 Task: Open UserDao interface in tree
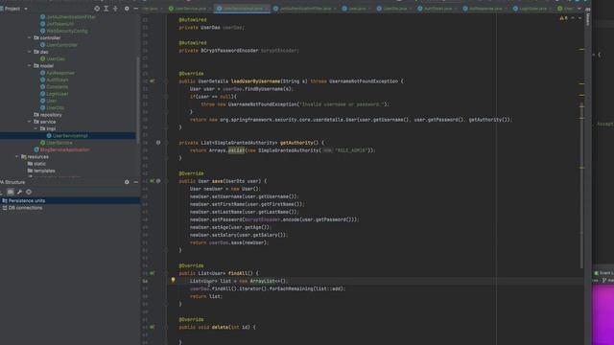tap(53, 58)
